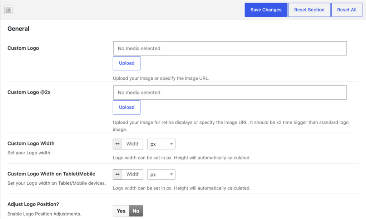Click the Custom Logo Width on Tablet/Mobile label
This screenshot has width=366, height=219.
click(51, 174)
